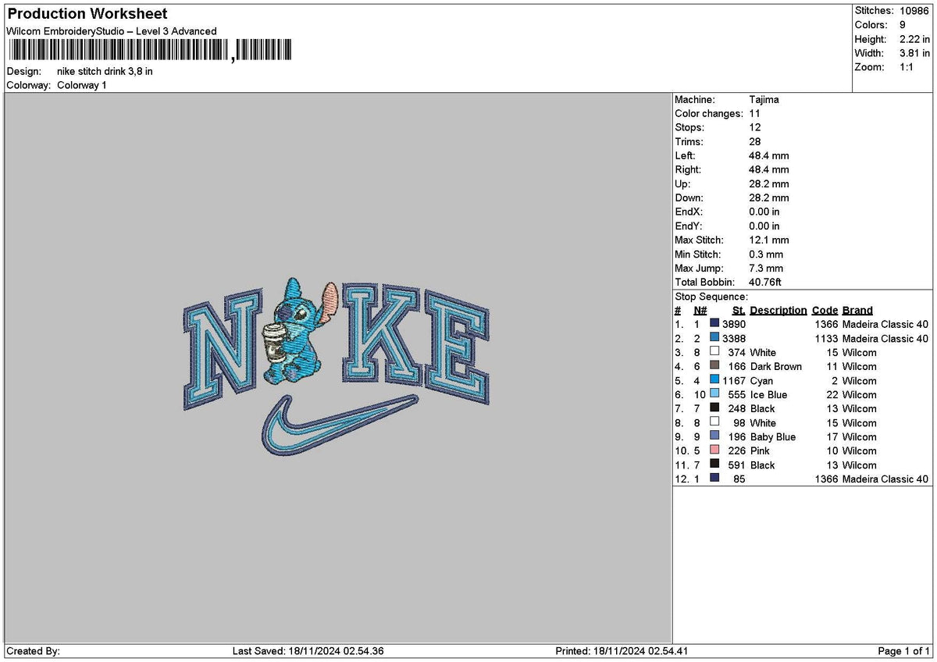Select the Color changes value 11

[754, 113]
